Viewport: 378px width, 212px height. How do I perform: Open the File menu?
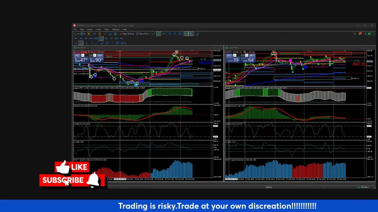pyautogui.click(x=75, y=29)
